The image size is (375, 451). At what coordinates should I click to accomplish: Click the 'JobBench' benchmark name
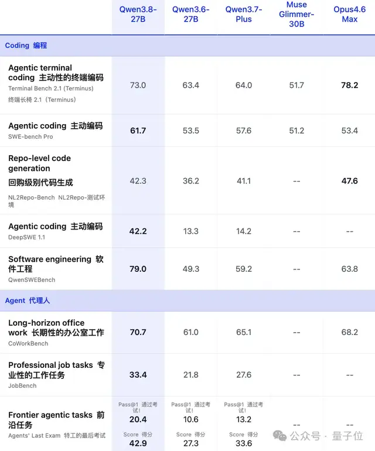[x=22, y=386]
